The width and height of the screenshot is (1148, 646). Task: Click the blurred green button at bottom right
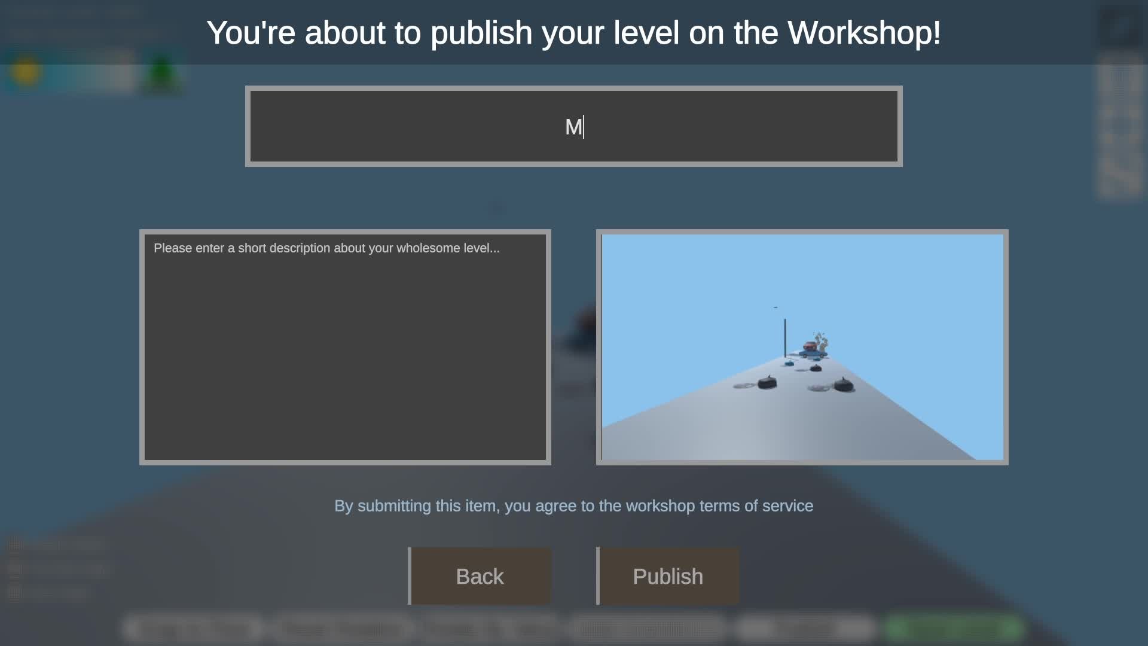click(x=954, y=628)
